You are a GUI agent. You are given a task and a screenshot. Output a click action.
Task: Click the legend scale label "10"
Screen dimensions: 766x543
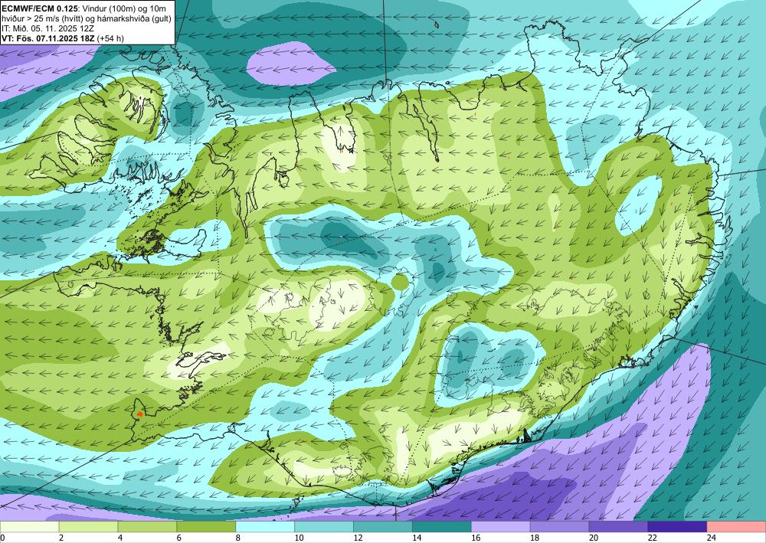pyautogui.click(x=299, y=538)
